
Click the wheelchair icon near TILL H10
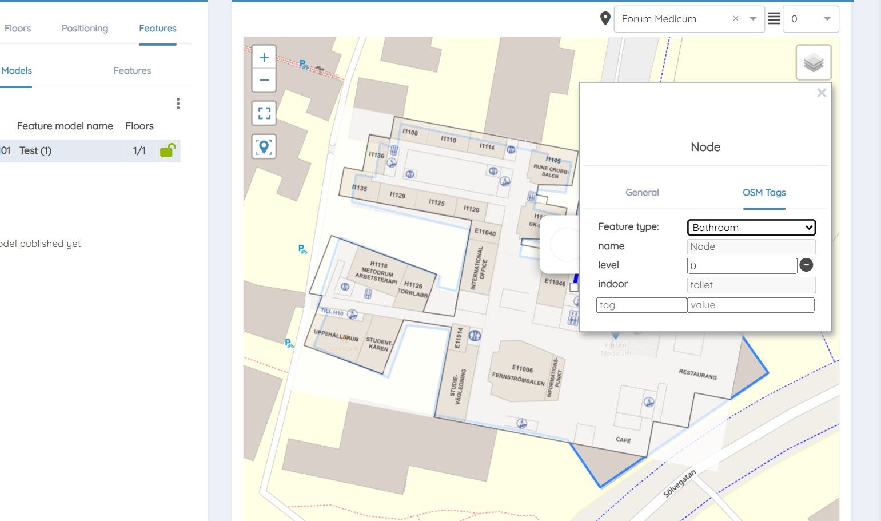[x=352, y=314]
